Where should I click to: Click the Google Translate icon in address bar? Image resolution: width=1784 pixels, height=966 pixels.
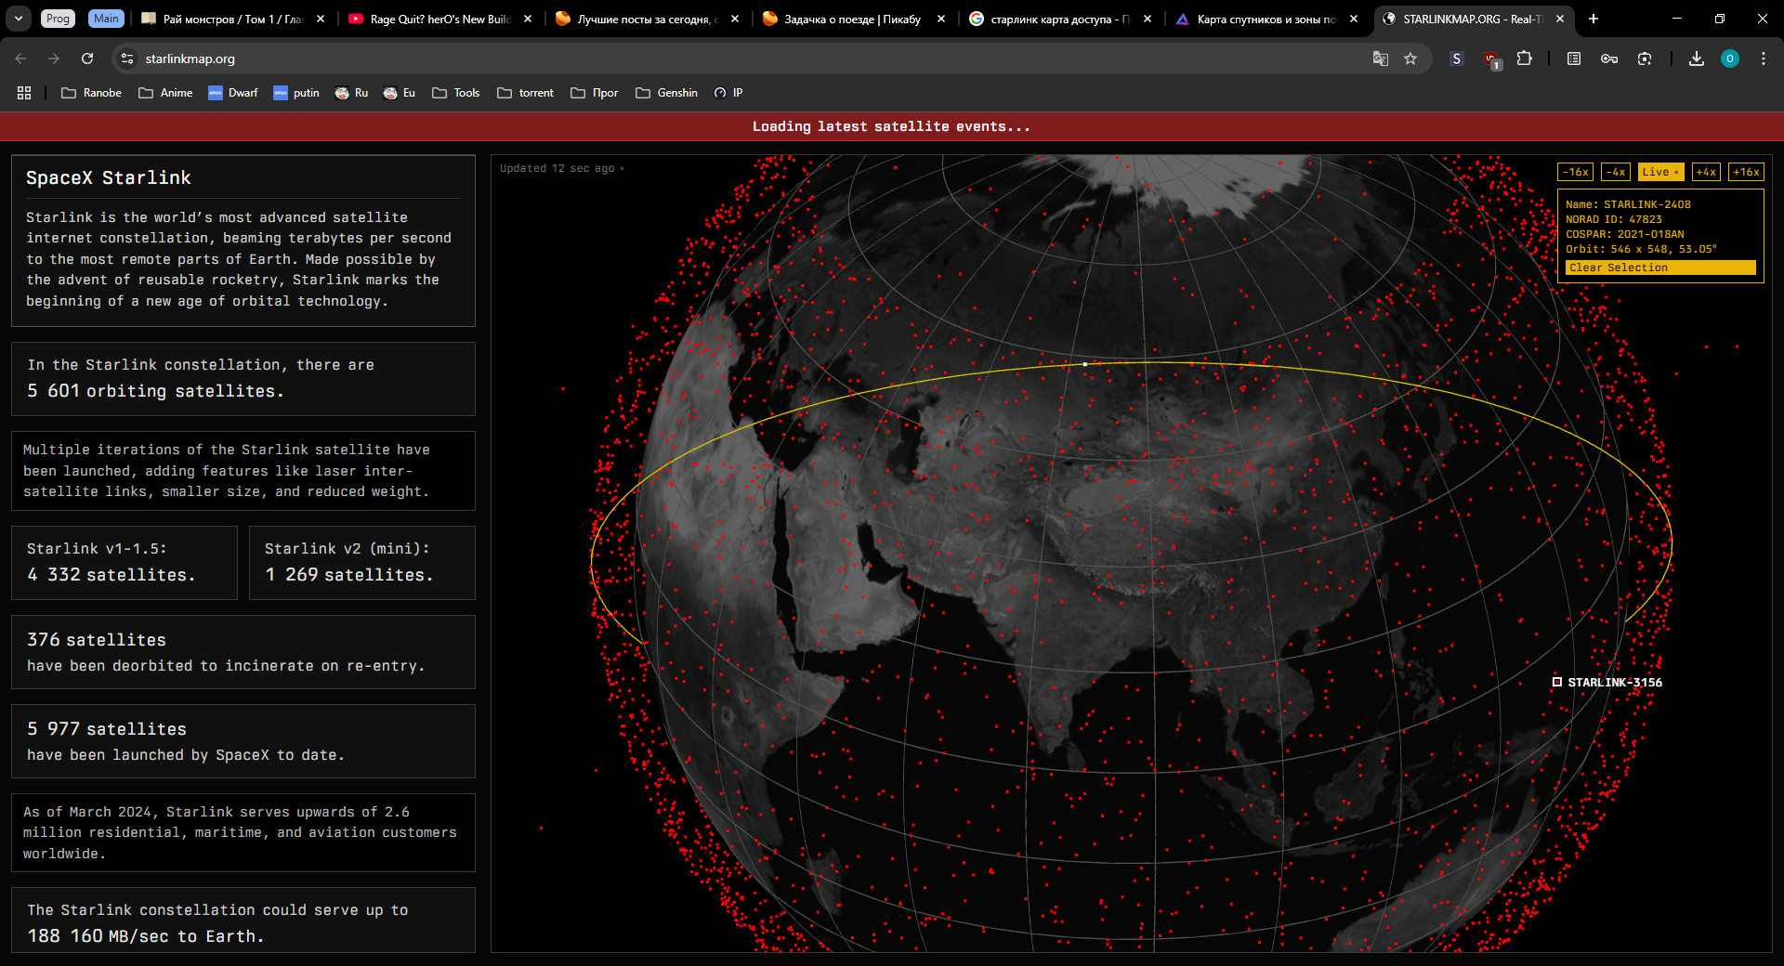(1380, 59)
